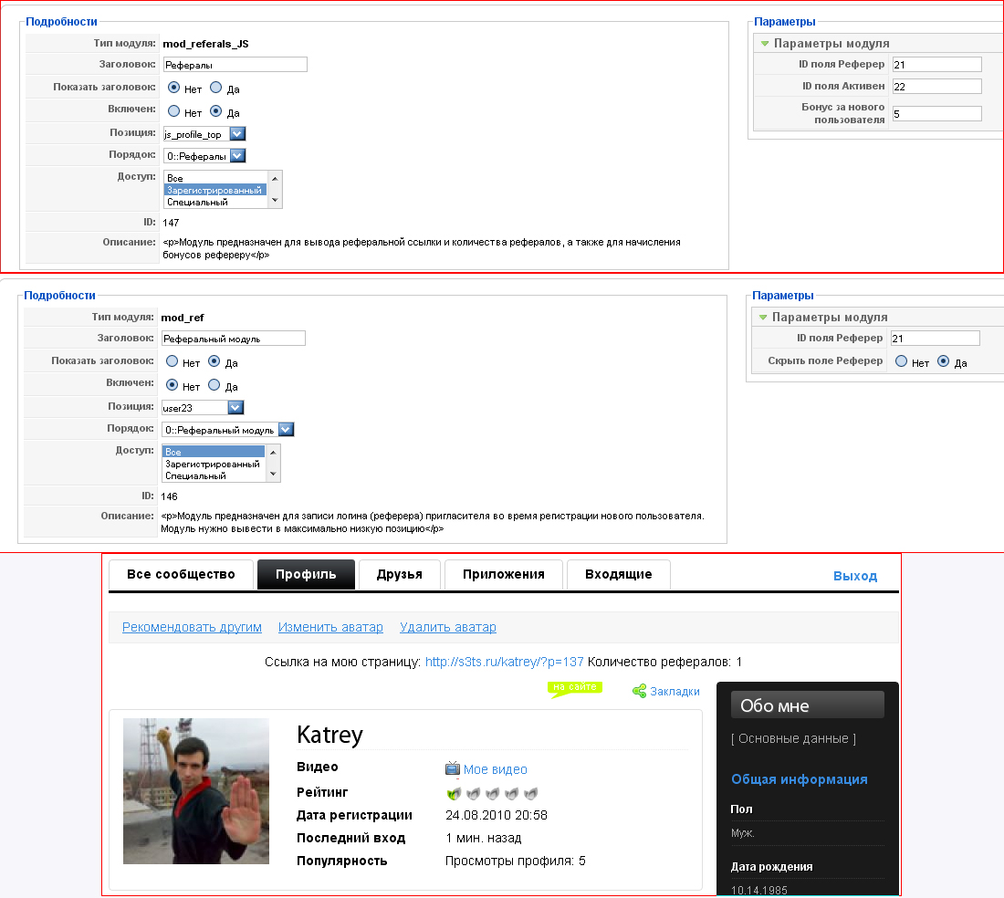Click Изменить аватар link
1004x898 pixels.
[330, 627]
